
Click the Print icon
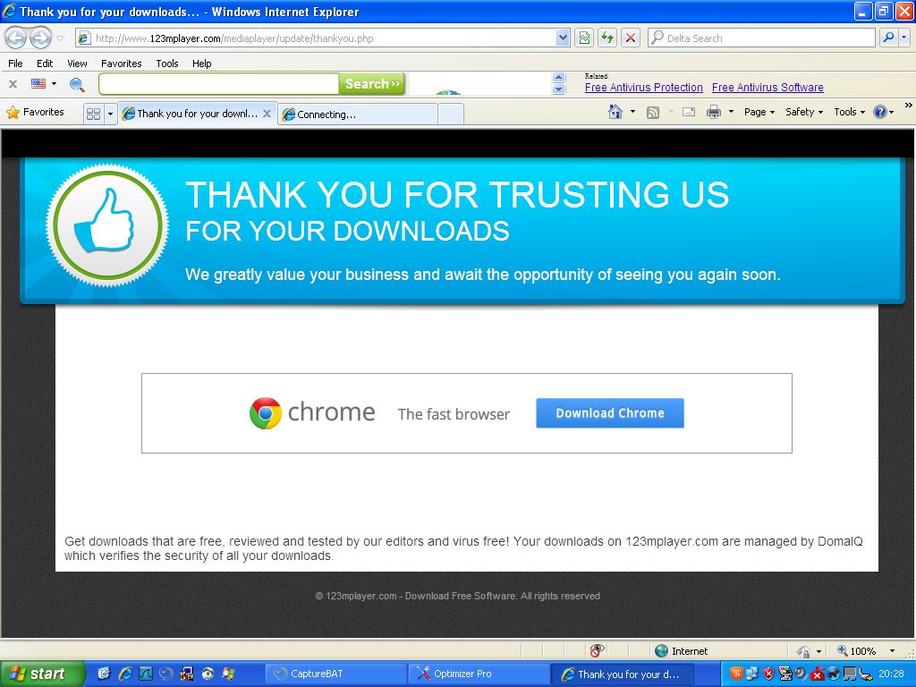coord(714,112)
